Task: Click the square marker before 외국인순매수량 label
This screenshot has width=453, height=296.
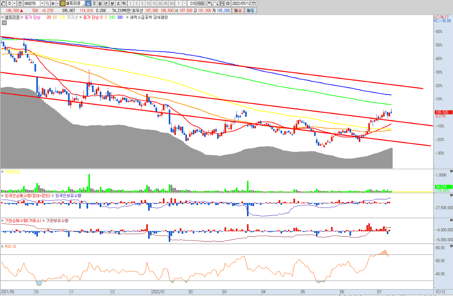Action: [x=3, y=195]
